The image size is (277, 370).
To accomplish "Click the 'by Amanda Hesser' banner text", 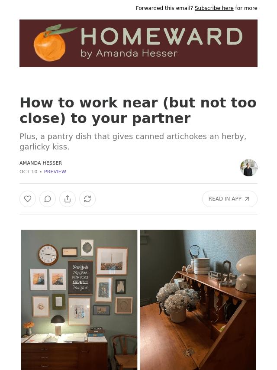I will (x=129, y=54).
